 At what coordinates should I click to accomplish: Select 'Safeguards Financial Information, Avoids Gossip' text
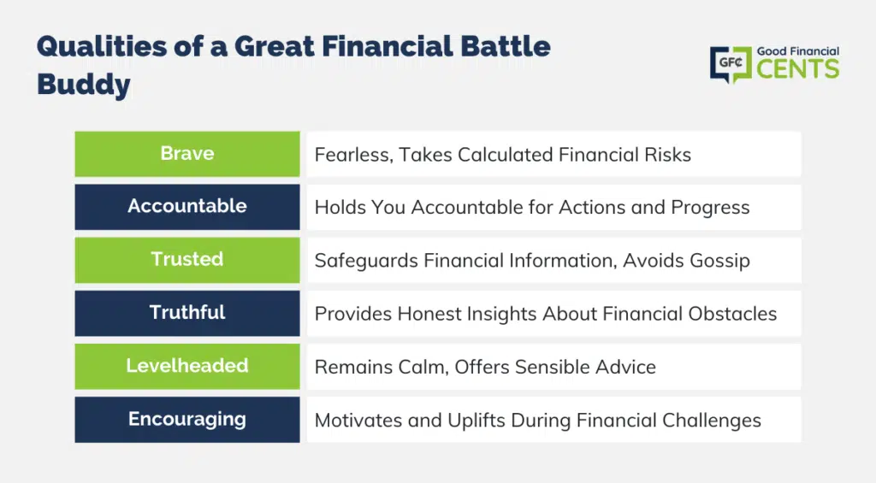tap(532, 261)
